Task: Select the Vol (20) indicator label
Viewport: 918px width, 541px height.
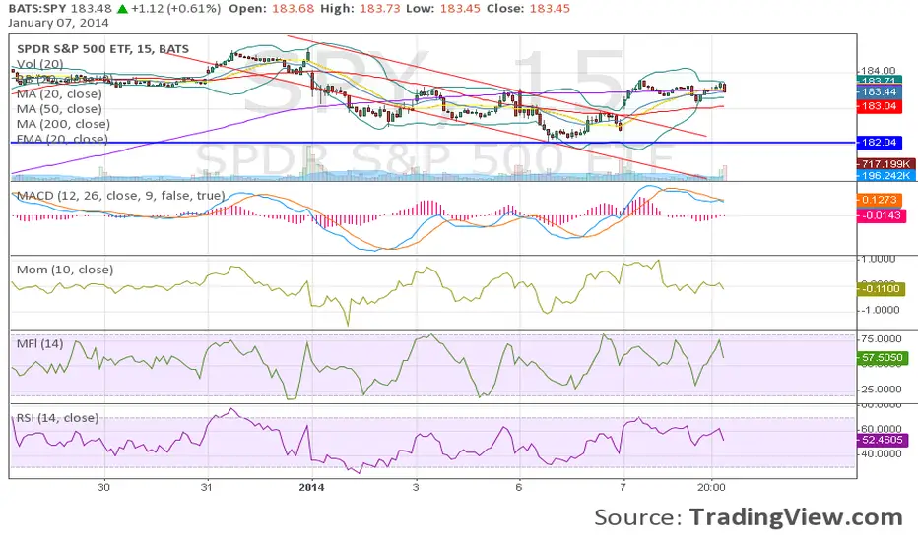Action: click(39, 64)
